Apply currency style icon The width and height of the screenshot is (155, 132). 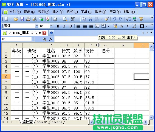tap(115, 26)
